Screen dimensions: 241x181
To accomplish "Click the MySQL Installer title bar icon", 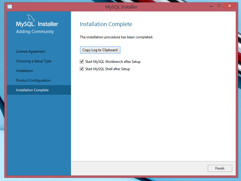I will [10, 7].
